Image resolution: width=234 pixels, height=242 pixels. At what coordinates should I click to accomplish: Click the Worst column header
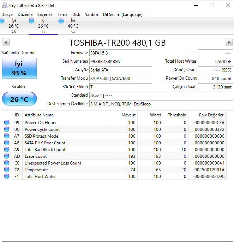click(x=150, y=115)
